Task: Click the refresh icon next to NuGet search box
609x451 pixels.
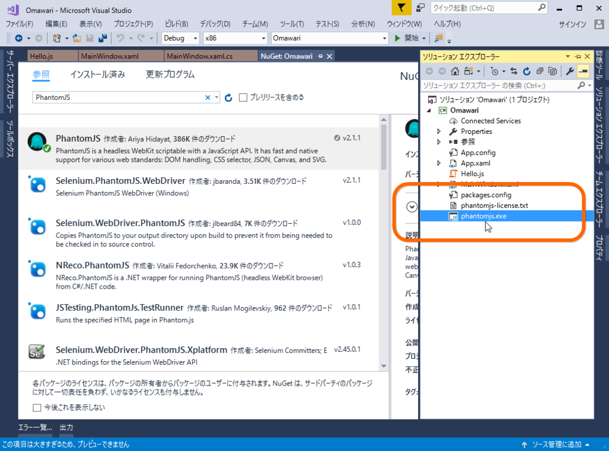Action: [x=228, y=98]
